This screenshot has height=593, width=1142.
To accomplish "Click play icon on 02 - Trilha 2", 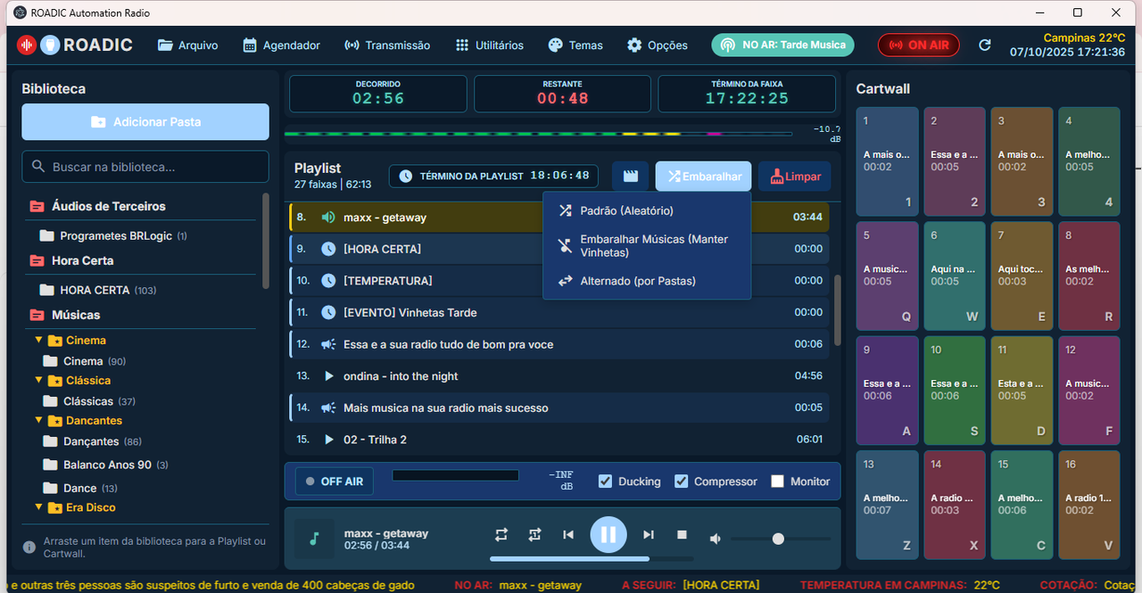I will click(328, 440).
